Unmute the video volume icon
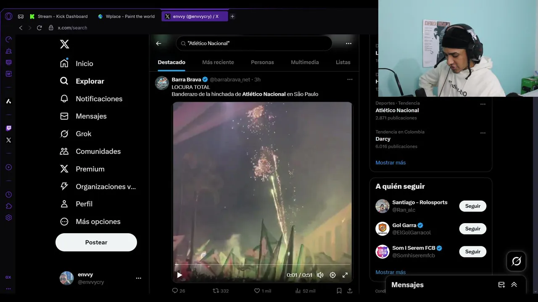 click(320, 275)
